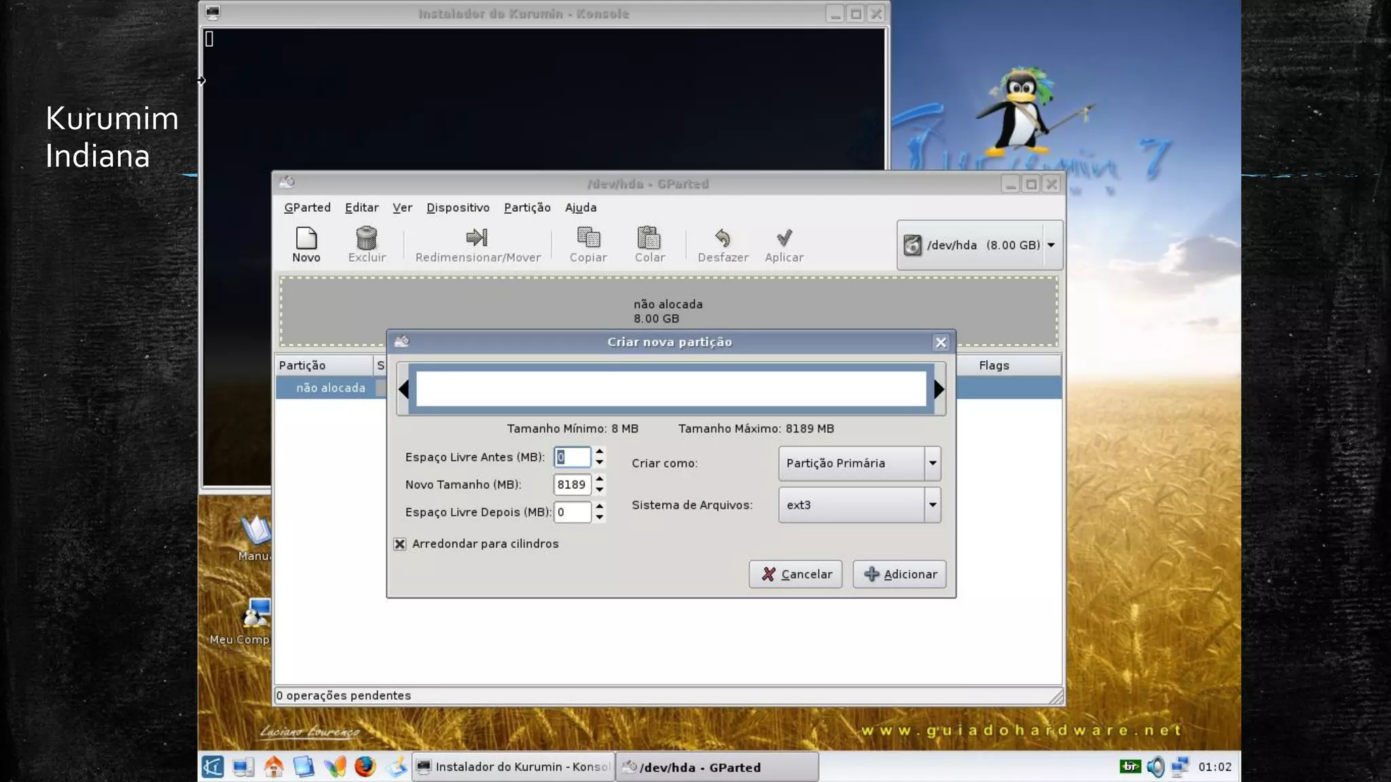Decrease Espaço Livre Depois with down arrow
Screen dimensions: 1391x782
point(600,517)
